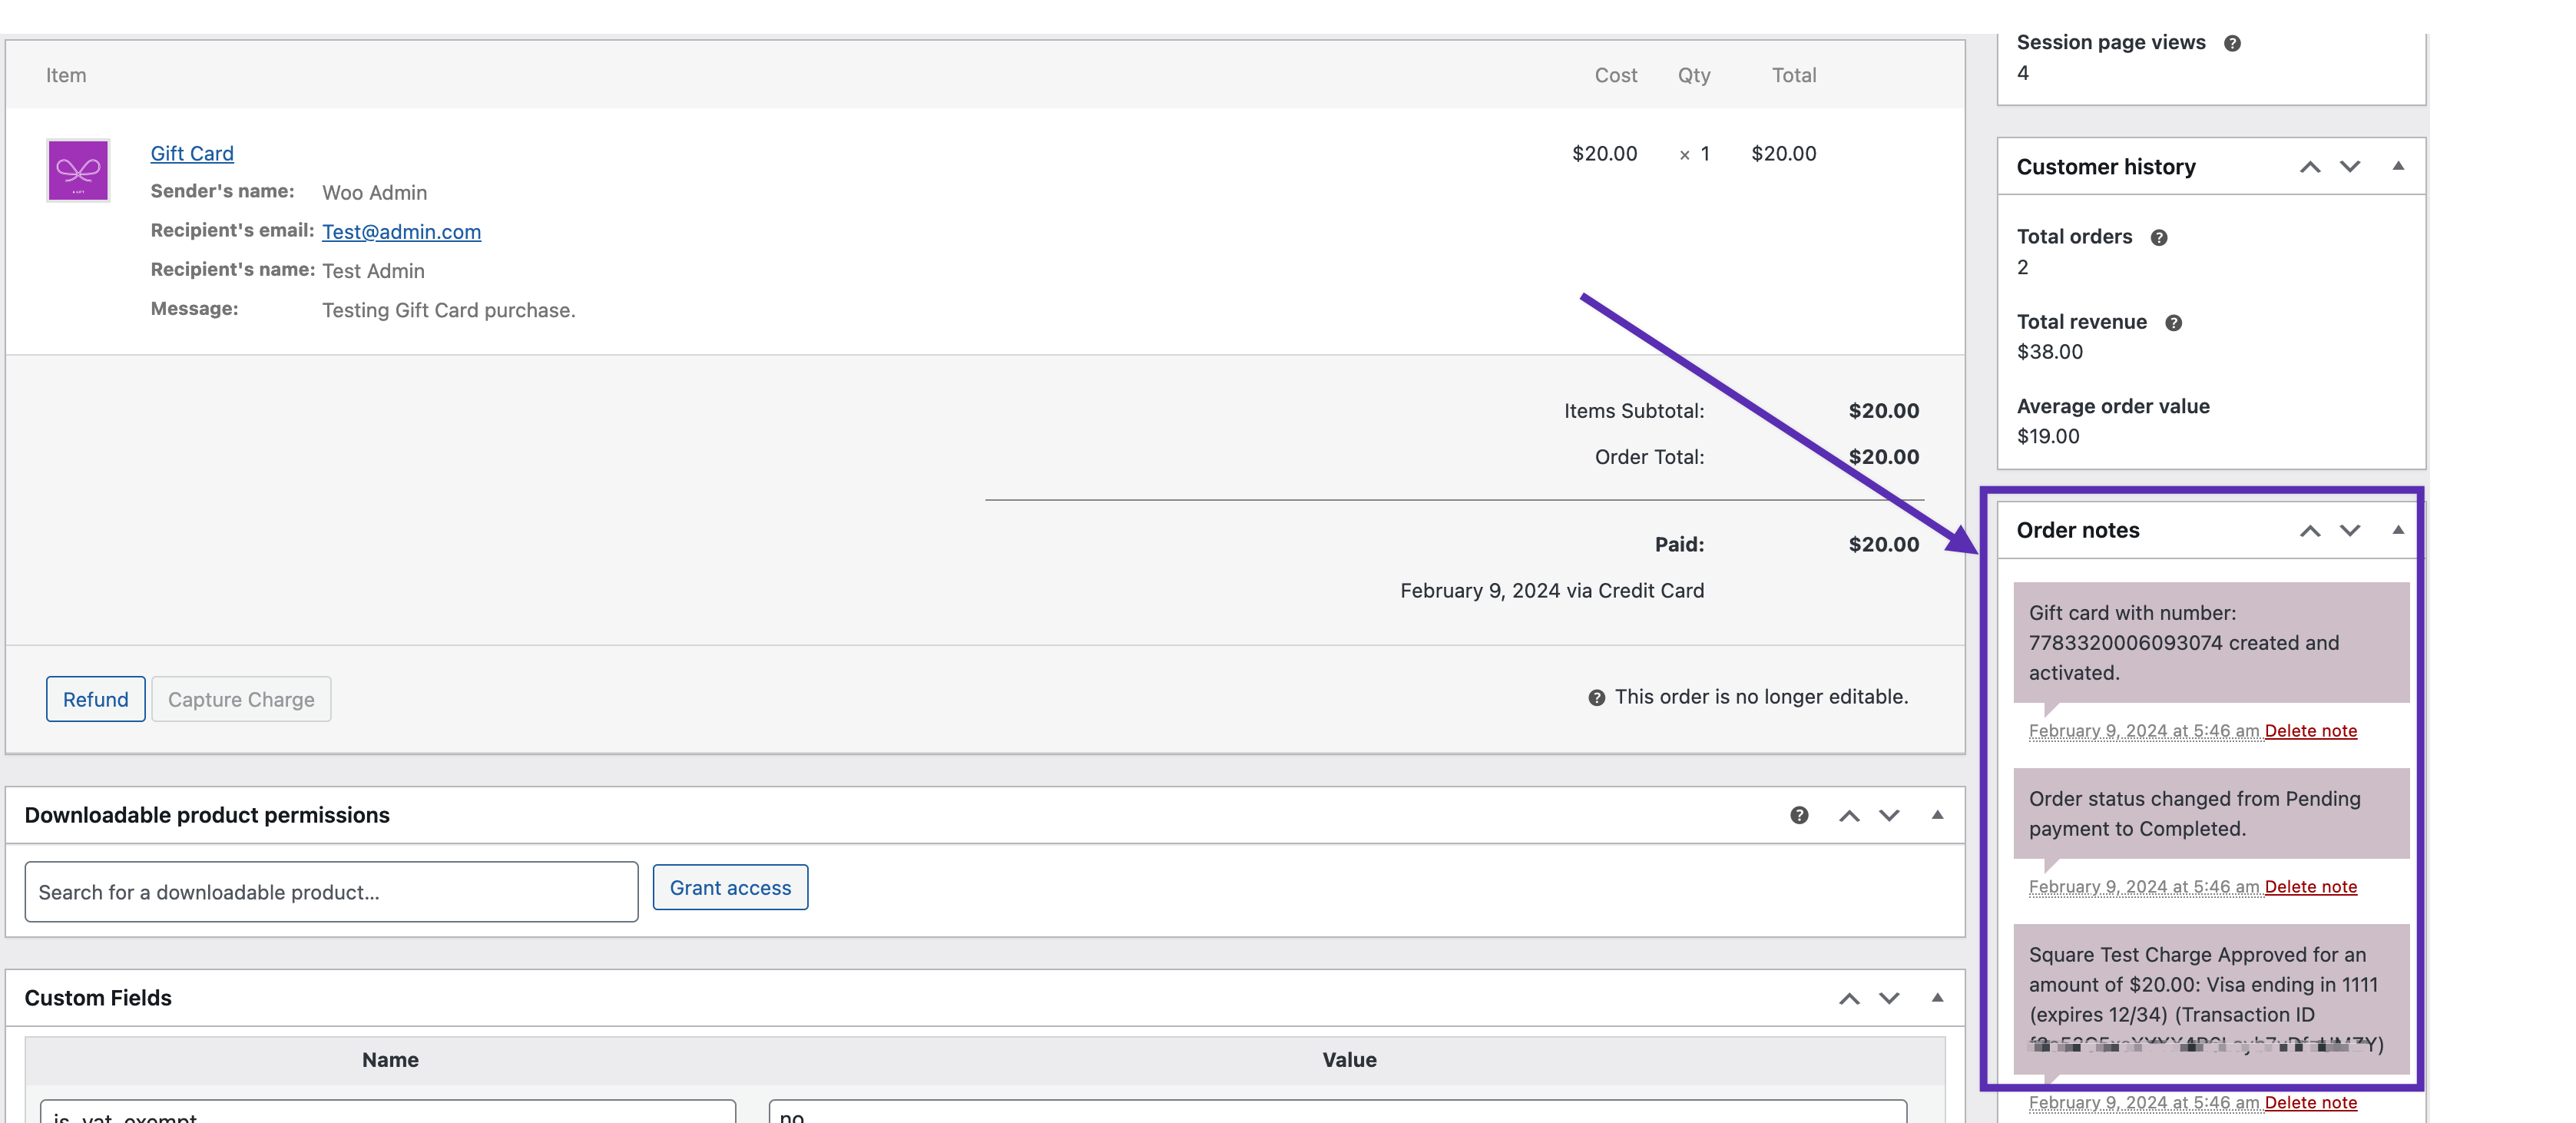
Task: Click the Gift Card product thumbnail
Action: 78,170
